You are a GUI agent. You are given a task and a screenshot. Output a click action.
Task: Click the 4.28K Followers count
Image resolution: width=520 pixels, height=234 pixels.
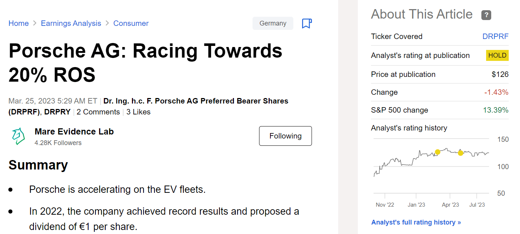click(x=58, y=143)
